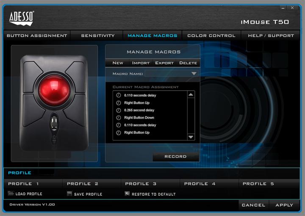This screenshot has height=216, width=305.
Task: Click the red trackball on mouse image
Action: pyautogui.click(x=53, y=88)
